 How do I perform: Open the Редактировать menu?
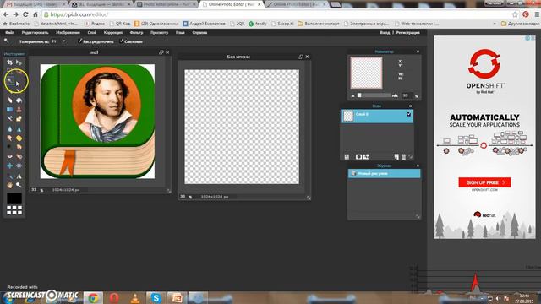pyautogui.click(x=35, y=32)
